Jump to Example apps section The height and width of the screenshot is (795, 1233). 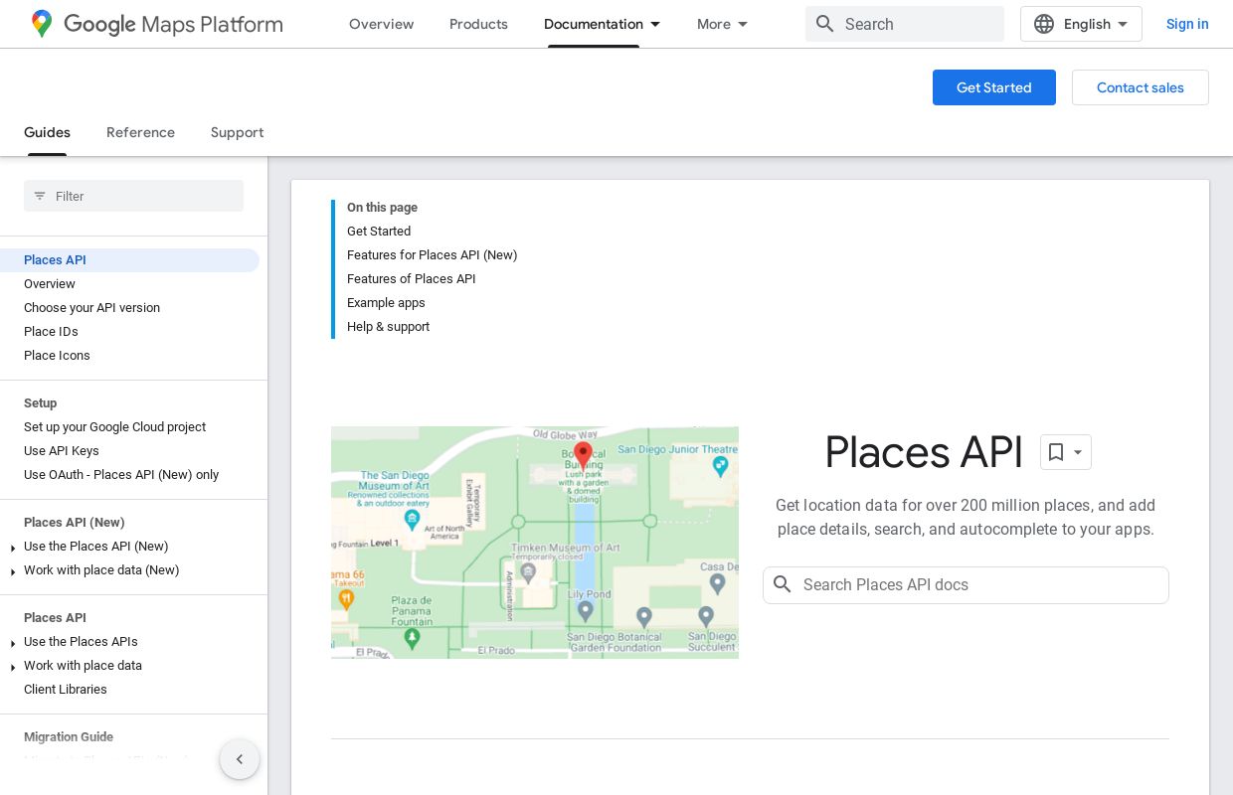(386, 302)
